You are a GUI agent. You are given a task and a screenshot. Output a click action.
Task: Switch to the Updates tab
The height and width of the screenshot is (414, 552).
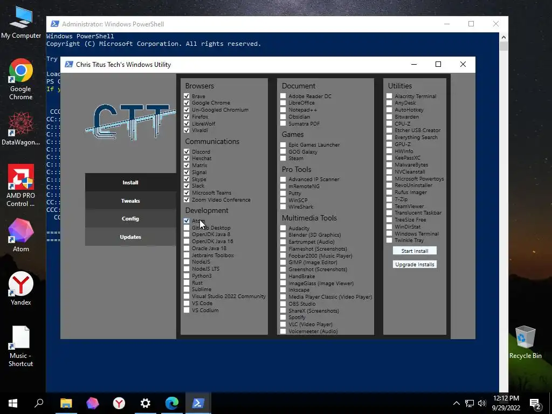pyautogui.click(x=130, y=237)
